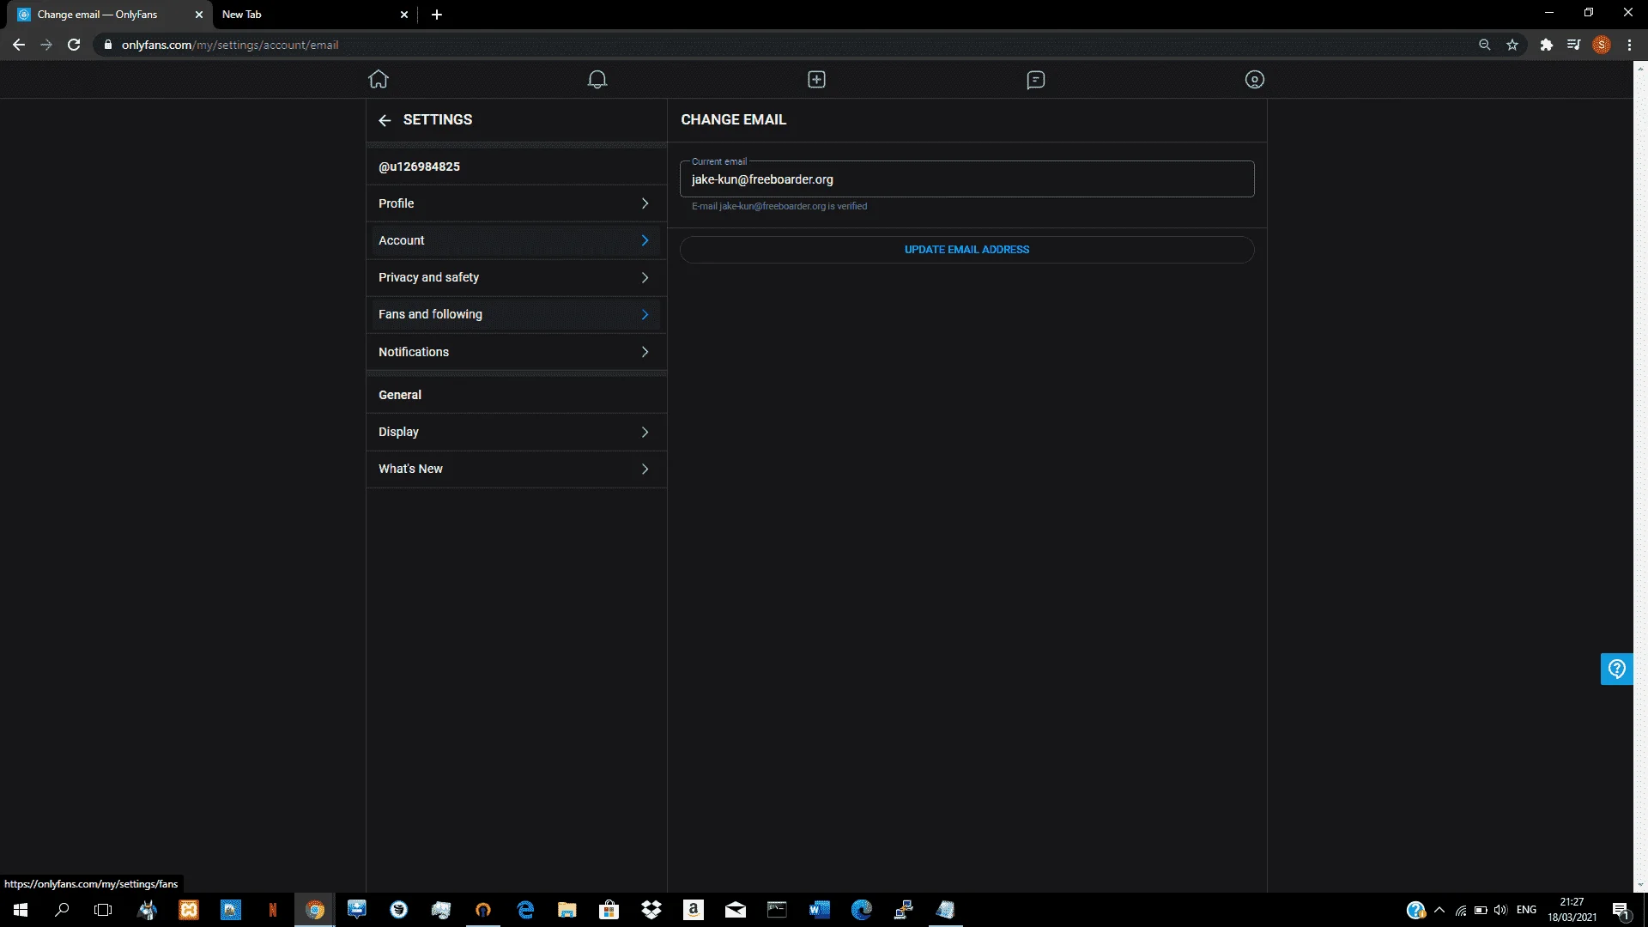
Task: Expand the Fans and following chevron
Action: pos(645,314)
